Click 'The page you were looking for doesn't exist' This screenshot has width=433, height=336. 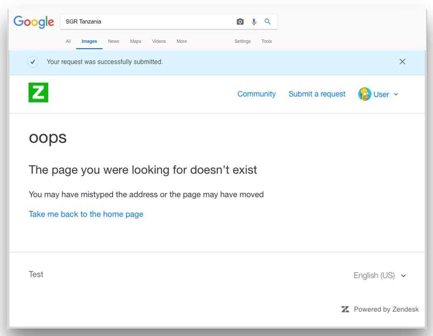[x=143, y=170]
